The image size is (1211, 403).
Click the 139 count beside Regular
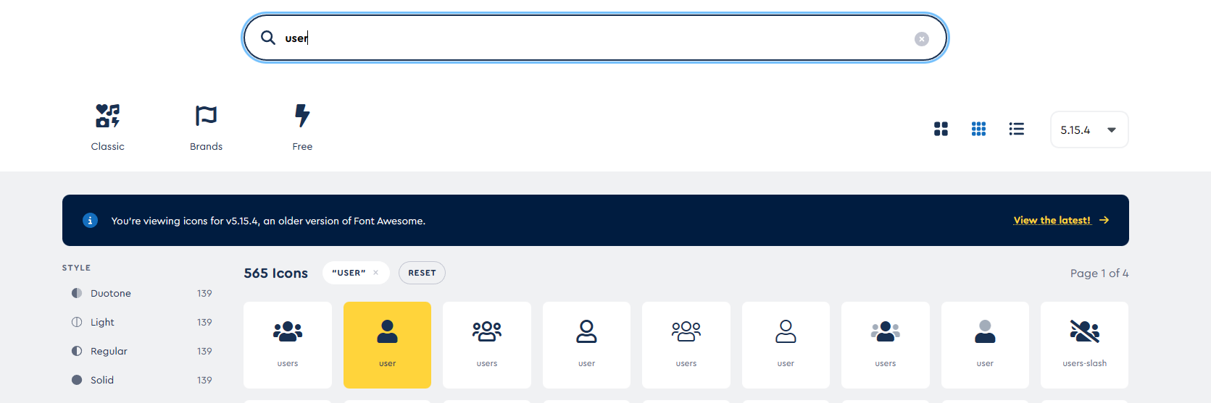[204, 351]
